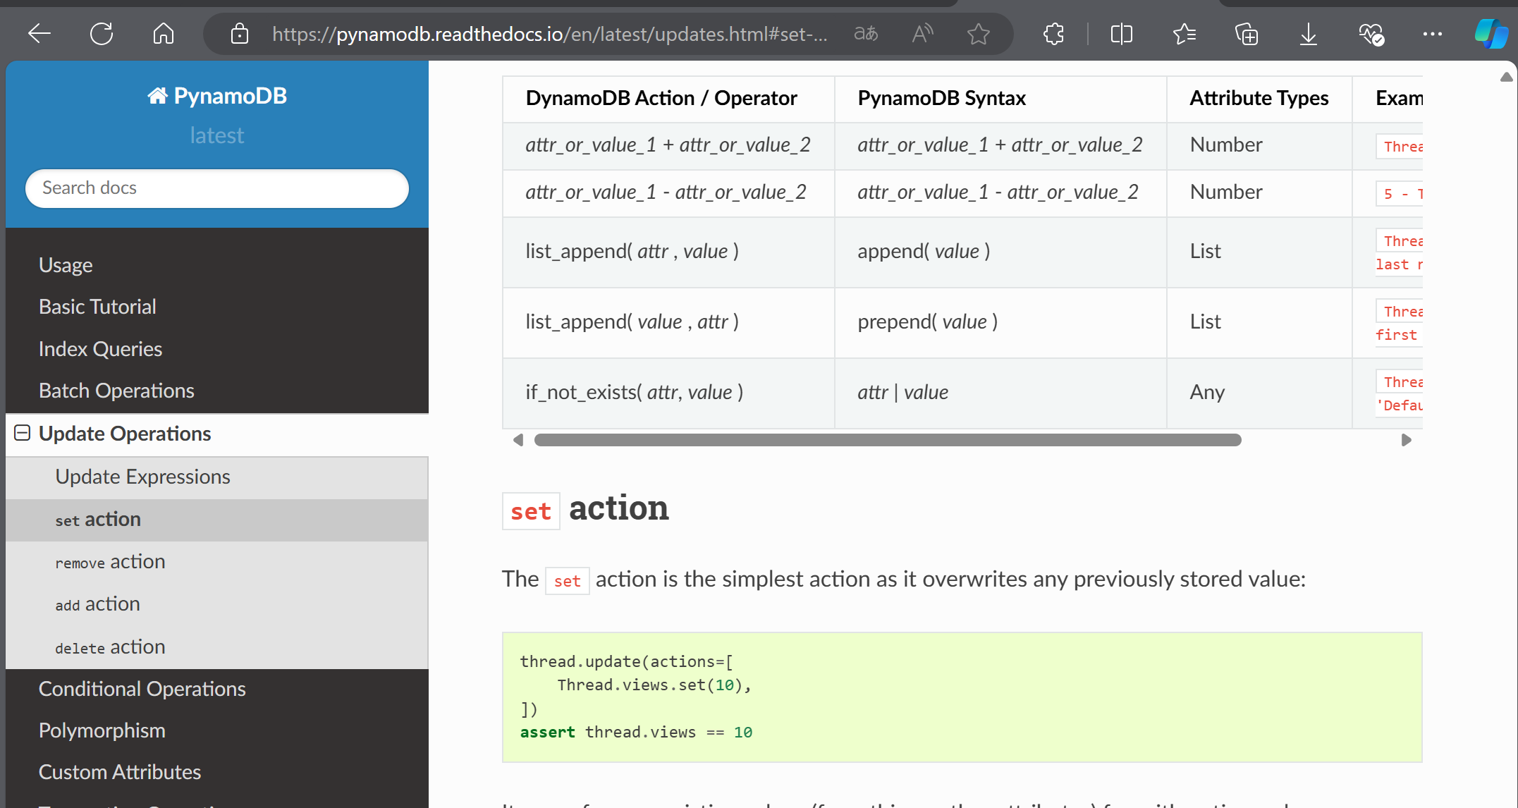The image size is (1518, 808).
Task: Navigate to Index Queries
Action: [100, 349]
